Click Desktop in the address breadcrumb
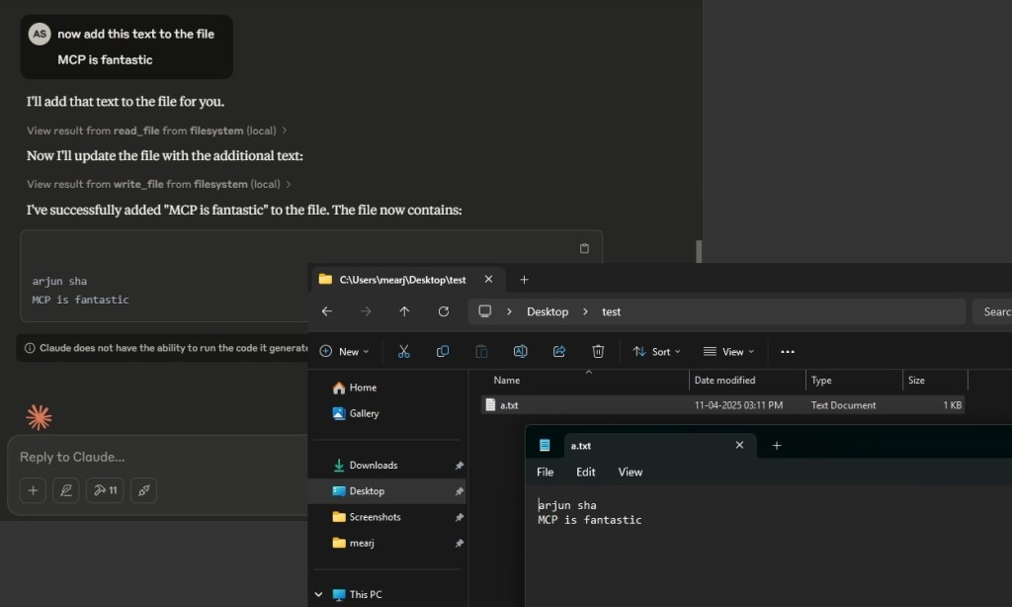The image size is (1012, 607). pos(548,311)
